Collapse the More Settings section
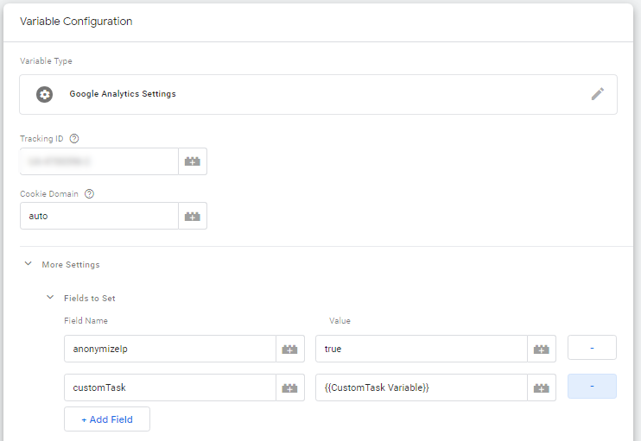Screen dimensions: 641x441 coord(29,264)
